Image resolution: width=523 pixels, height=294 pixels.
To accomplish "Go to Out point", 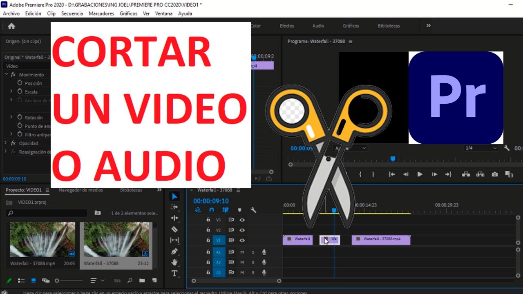I will coord(448,174).
